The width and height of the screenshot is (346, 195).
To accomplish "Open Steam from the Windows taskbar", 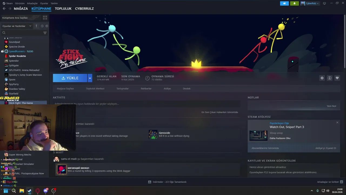I will [x=29, y=191].
